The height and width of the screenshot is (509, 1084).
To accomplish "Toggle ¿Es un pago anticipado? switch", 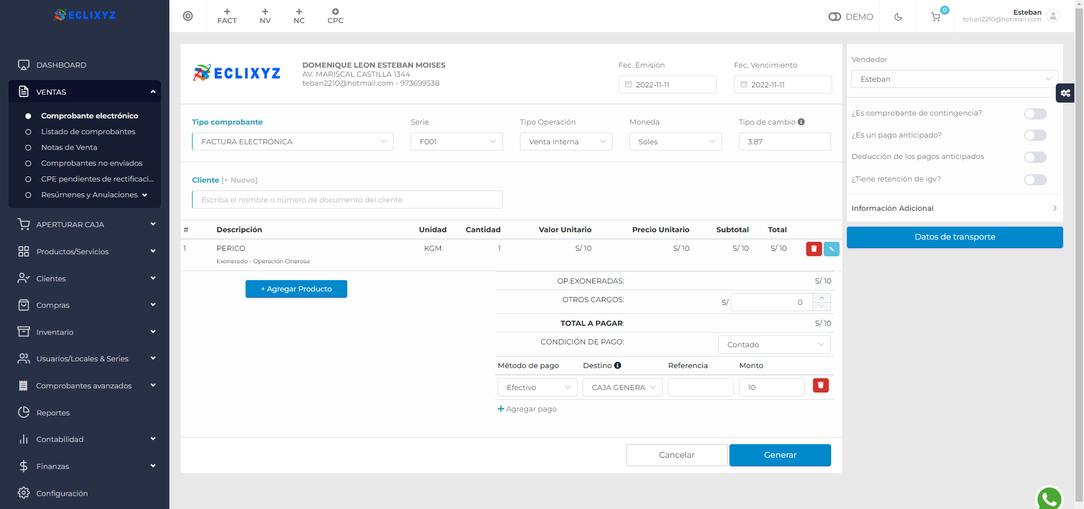I will 1035,135.
